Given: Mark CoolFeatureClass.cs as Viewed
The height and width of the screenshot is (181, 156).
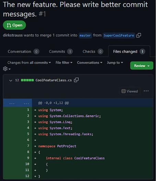Looking at the screenshot, I should pos(130,91).
